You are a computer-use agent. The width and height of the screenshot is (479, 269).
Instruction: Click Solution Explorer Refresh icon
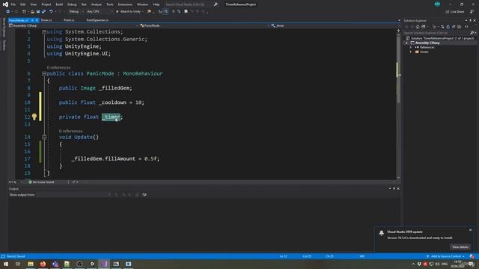tap(448, 27)
